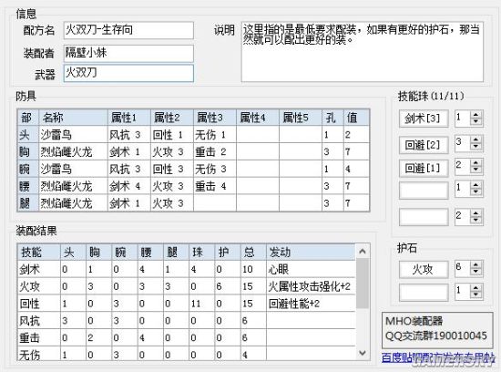Click the 属性5 column header
501x372 pixels.
[301, 118]
